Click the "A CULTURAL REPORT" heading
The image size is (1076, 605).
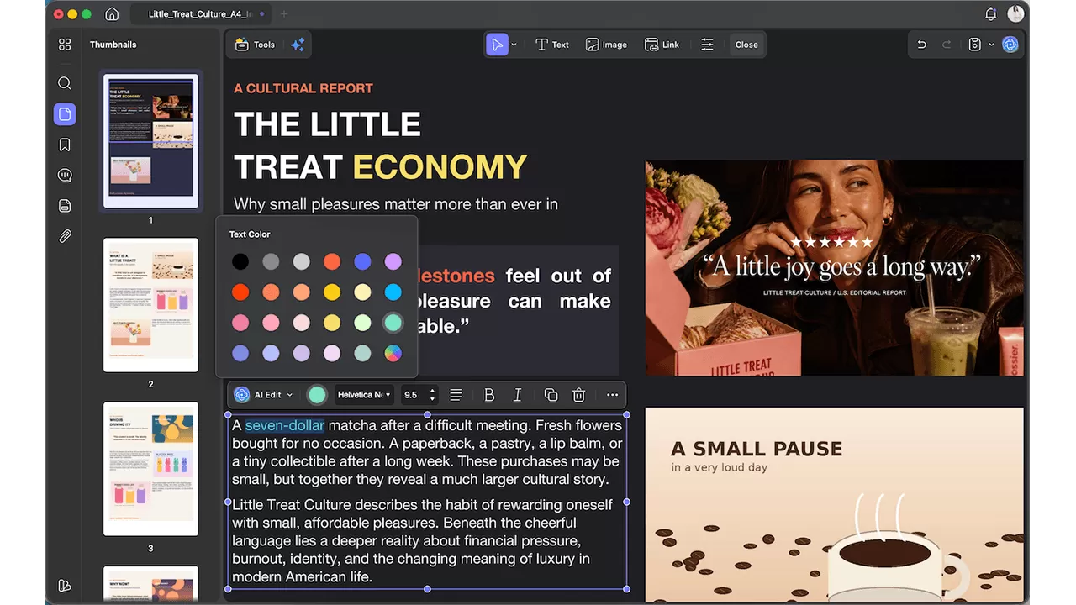coord(303,88)
